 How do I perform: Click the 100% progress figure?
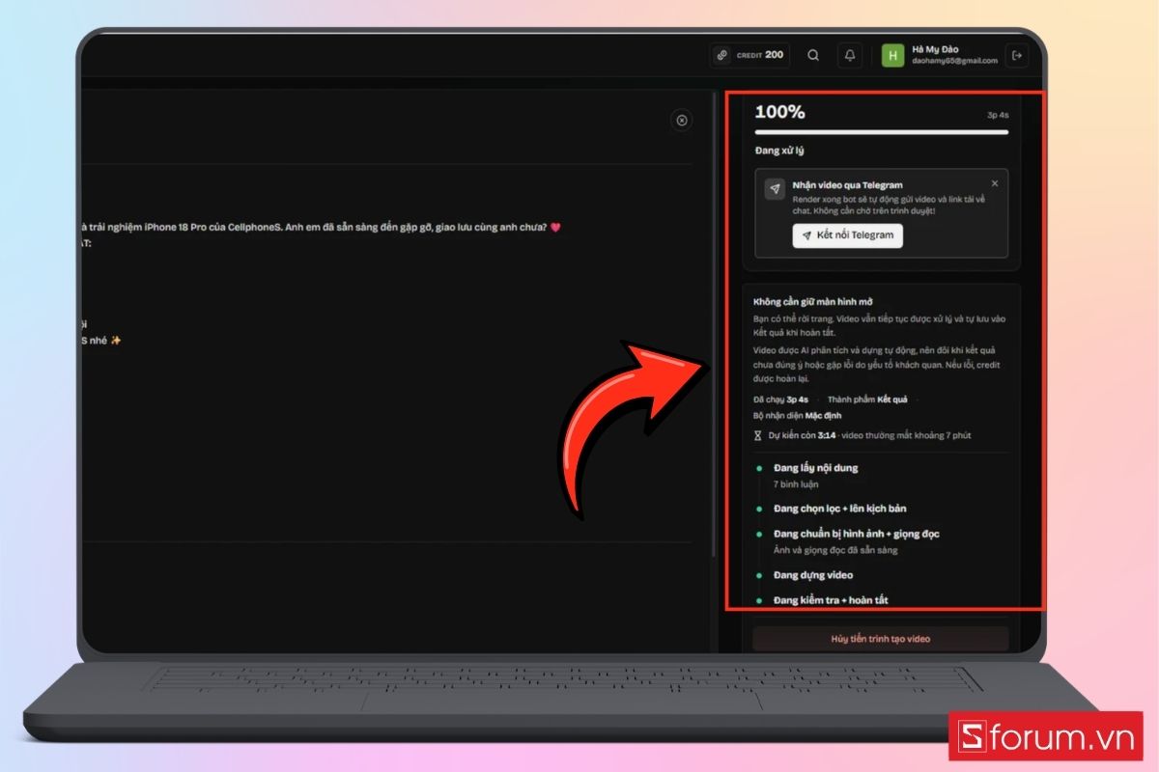pos(779,112)
